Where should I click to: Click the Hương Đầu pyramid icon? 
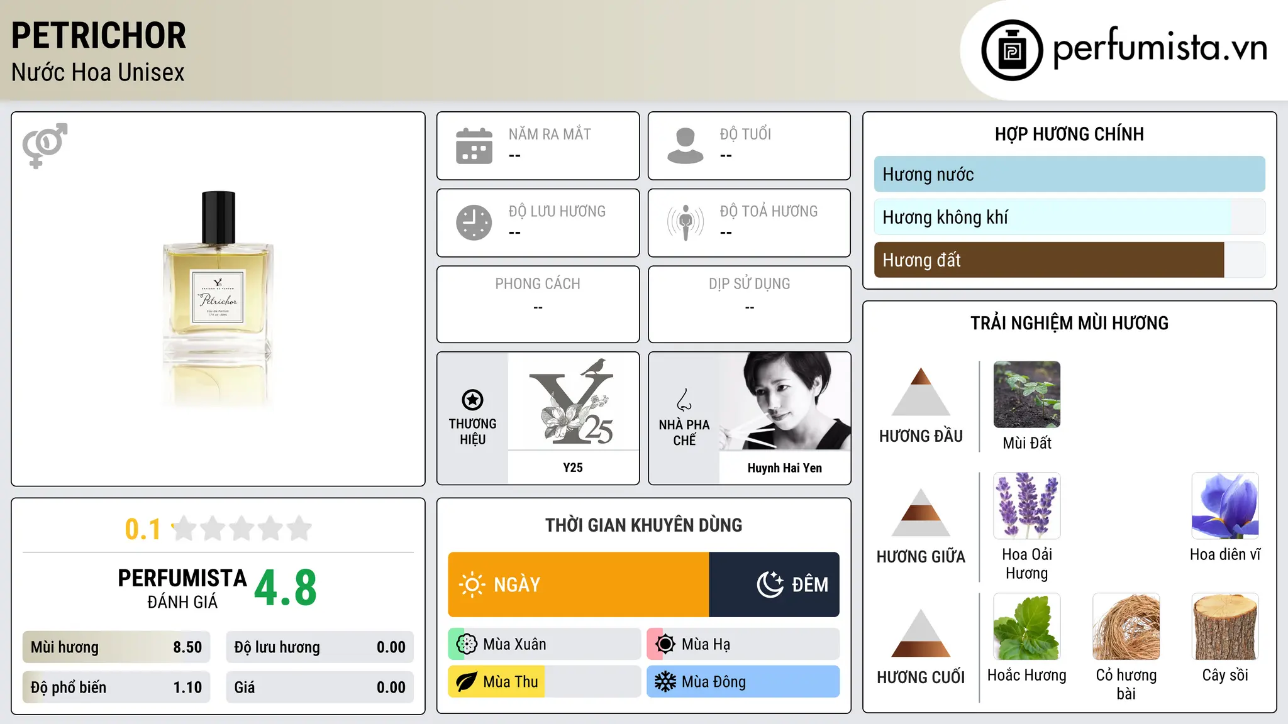(921, 392)
